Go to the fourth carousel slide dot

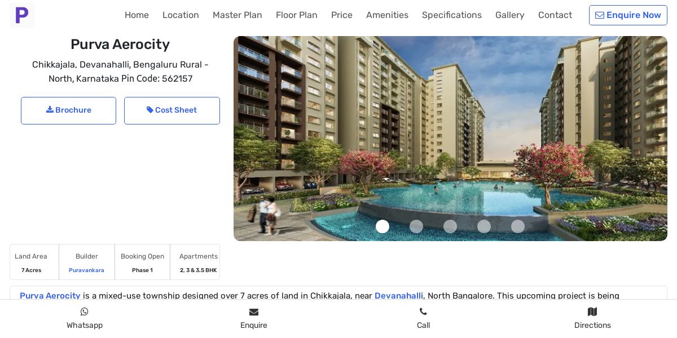(484, 226)
